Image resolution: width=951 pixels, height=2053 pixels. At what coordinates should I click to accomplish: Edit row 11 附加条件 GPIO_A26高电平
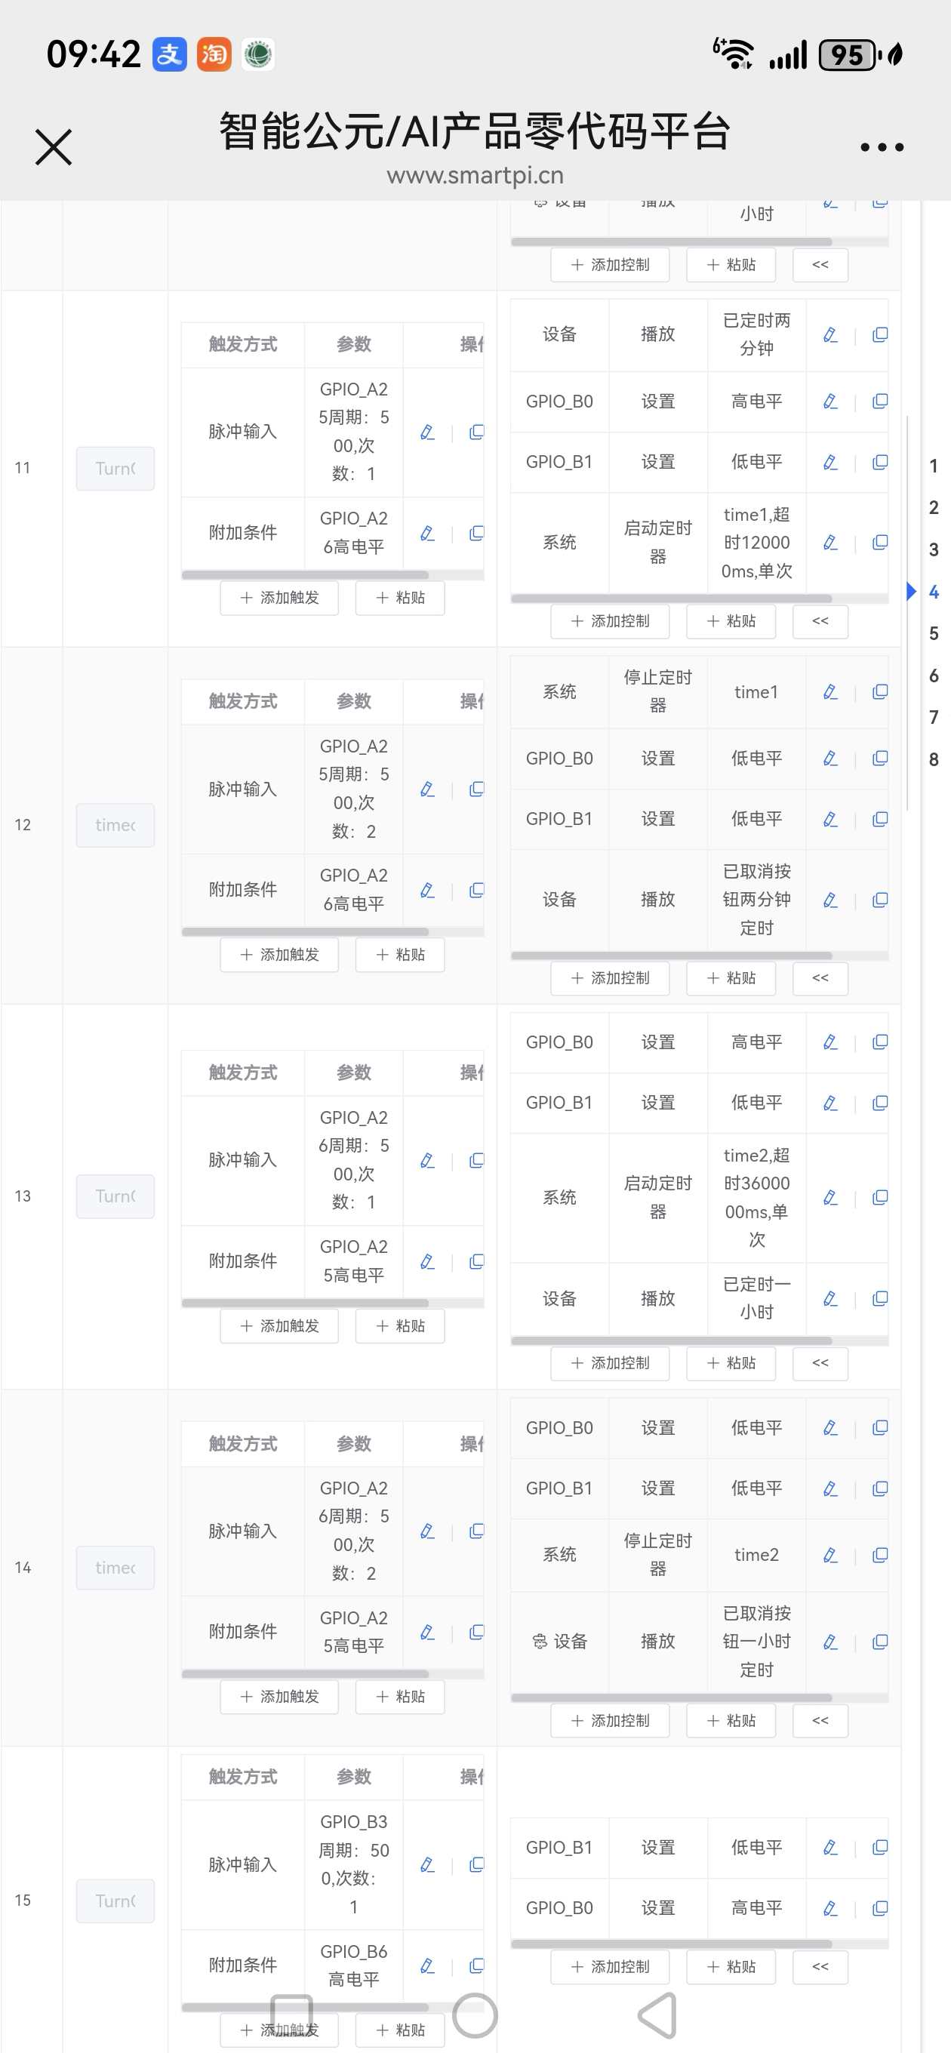click(427, 533)
